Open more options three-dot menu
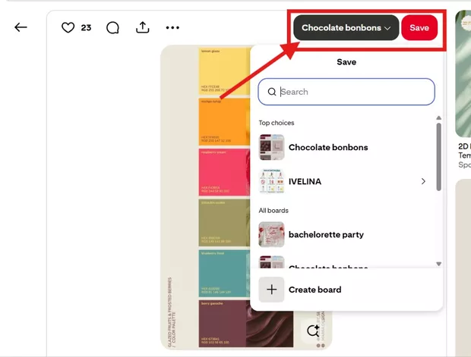Viewport: 471px width, 357px height. click(172, 27)
